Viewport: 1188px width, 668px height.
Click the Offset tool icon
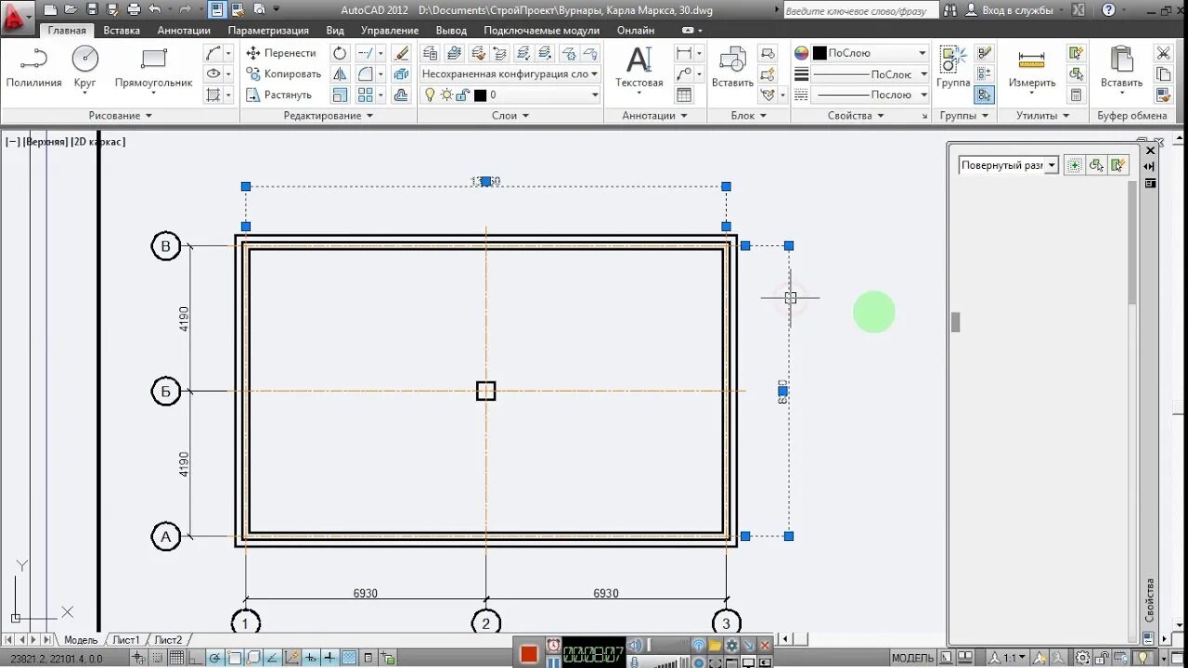401,95
